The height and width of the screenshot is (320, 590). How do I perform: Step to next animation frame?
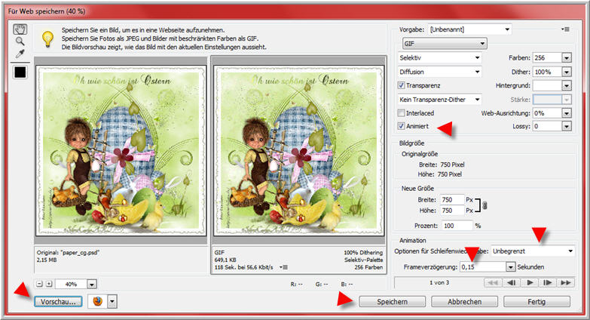click(x=547, y=282)
